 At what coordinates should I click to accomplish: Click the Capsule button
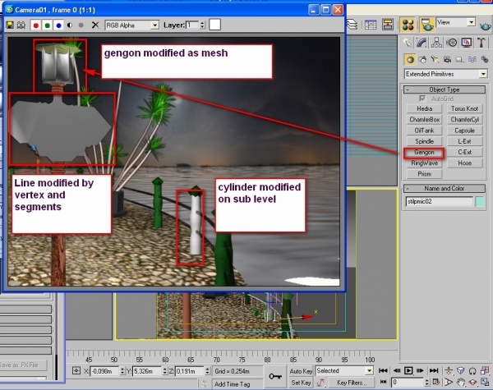(465, 131)
